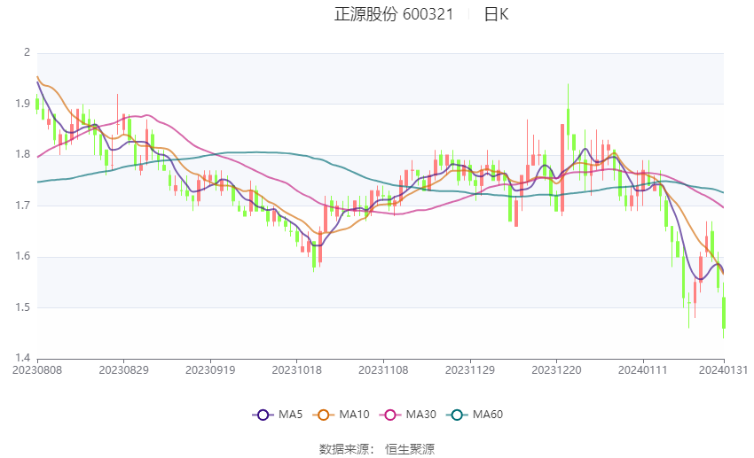Click the 1.9 price axis label
This screenshot has width=754, height=458.
coord(22,104)
